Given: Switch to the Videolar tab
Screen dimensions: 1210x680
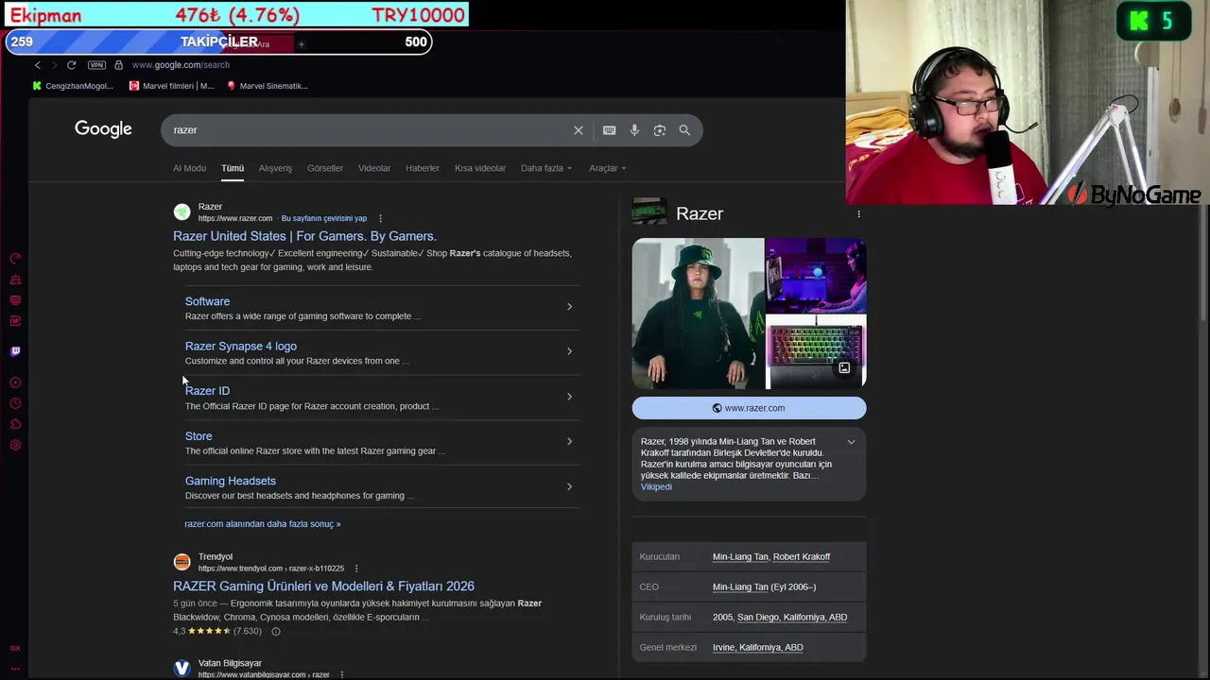Looking at the screenshot, I should [374, 168].
